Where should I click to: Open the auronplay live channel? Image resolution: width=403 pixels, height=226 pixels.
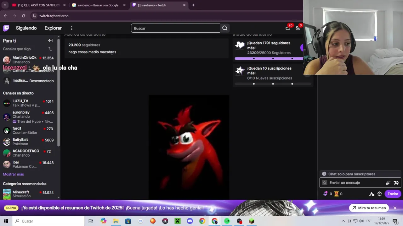pos(28,117)
